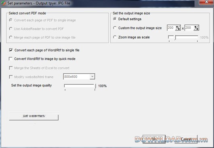Click the output image height field
This screenshot has width=214, height=148.
[189, 28]
